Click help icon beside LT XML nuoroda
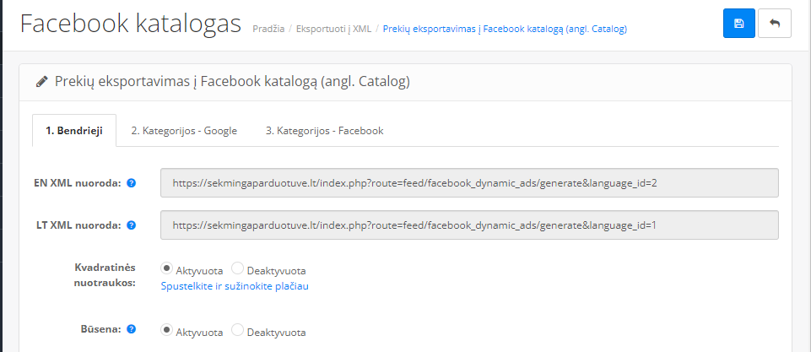 (132, 225)
